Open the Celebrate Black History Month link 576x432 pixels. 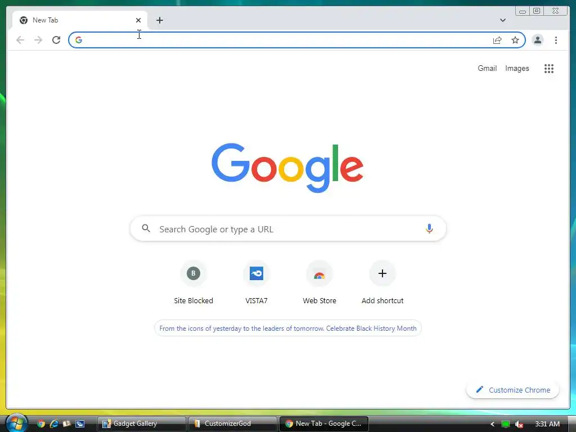click(288, 328)
